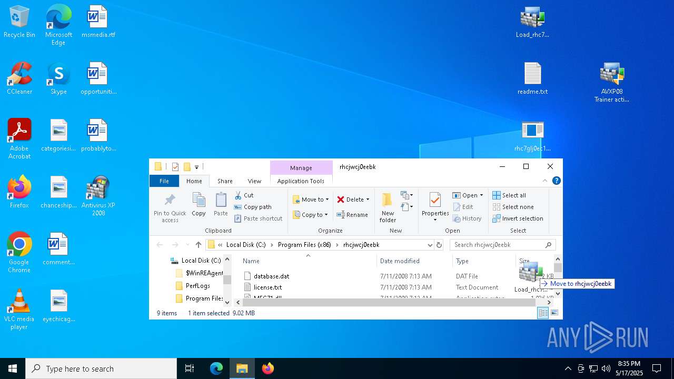Screen dimensions: 674x379
Task: Refresh the current folder view
Action: coord(439,245)
